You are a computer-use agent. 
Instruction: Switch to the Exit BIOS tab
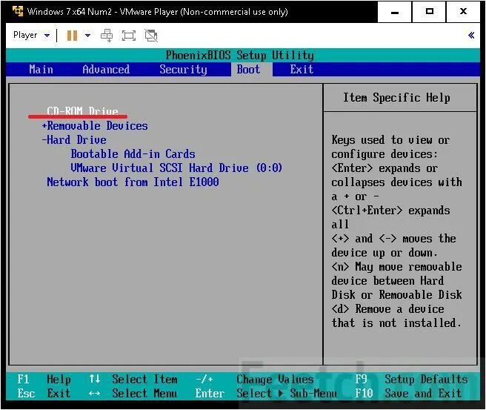[x=302, y=69]
